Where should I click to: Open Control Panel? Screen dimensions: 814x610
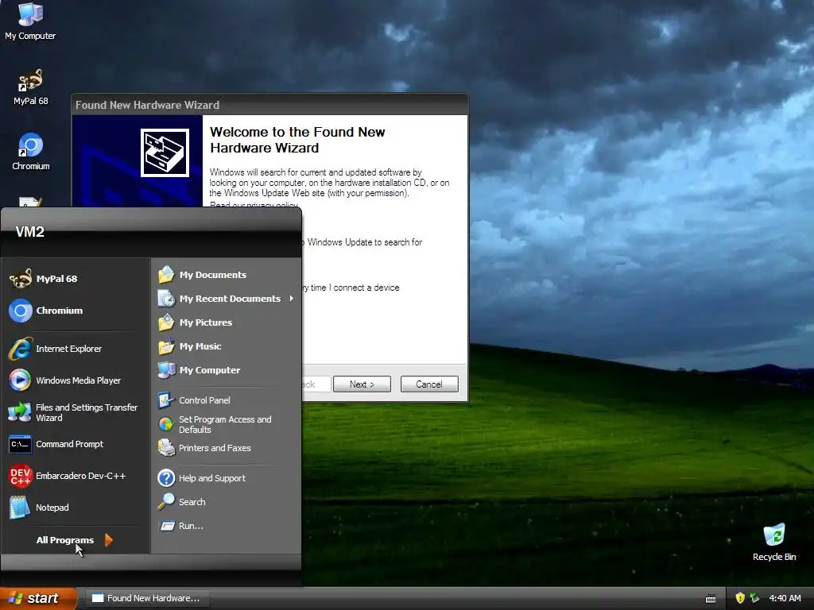point(227,400)
